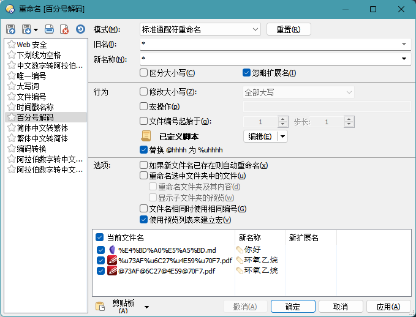Viewport: 416px width, 317px height.
Task: Click the clipboard icon at bottom left
Action: [100, 307]
